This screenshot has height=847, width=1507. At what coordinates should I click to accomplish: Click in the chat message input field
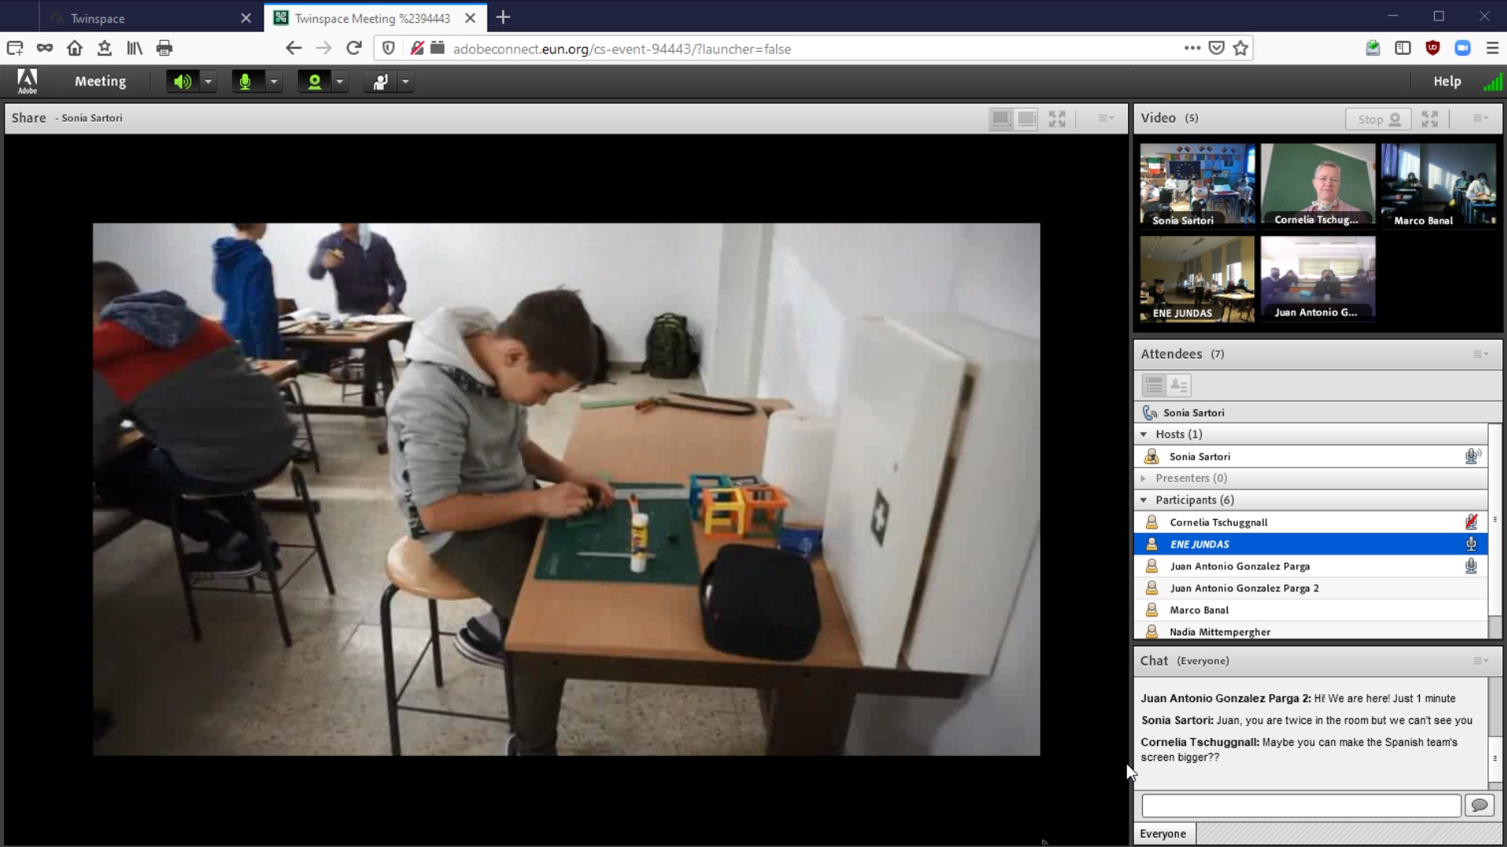click(x=1301, y=805)
